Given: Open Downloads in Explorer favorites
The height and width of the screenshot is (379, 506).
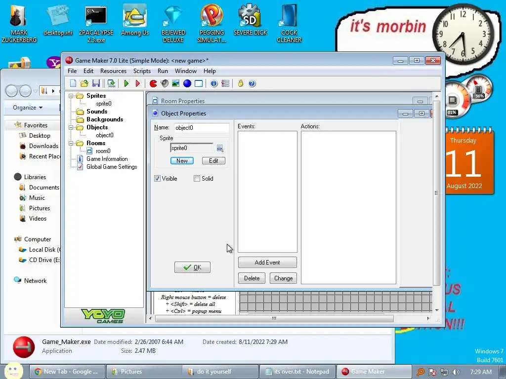Looking at the screenshot, I should (43, 146).
